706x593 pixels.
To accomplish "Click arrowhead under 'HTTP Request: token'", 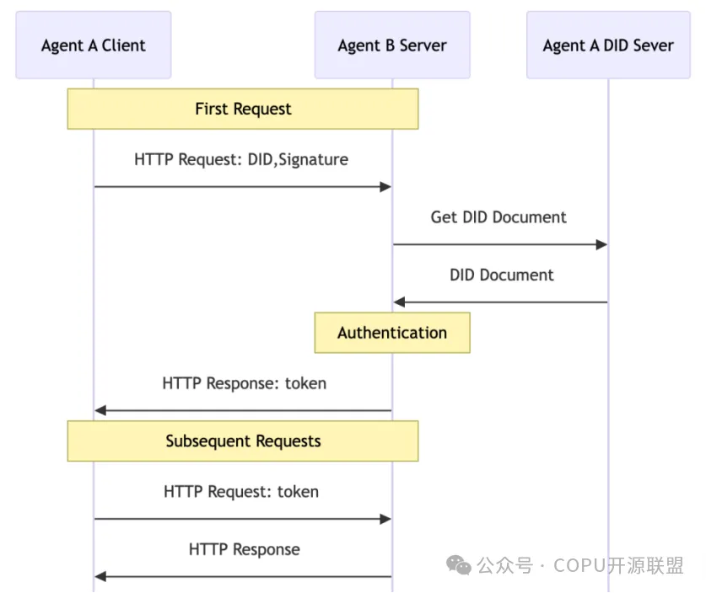I will click(x=385, y=519).
